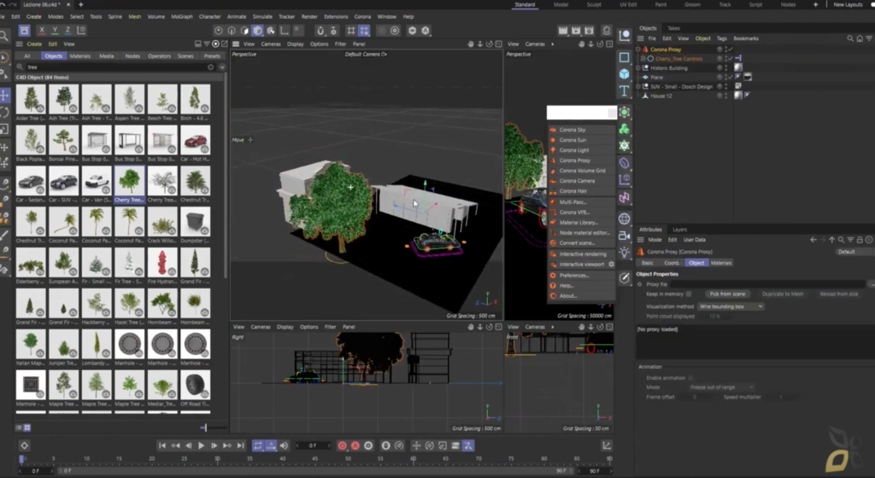Open the asset search options dropdown arrow
Viewport: 875px width, 478px height.
tap(222, 67)
